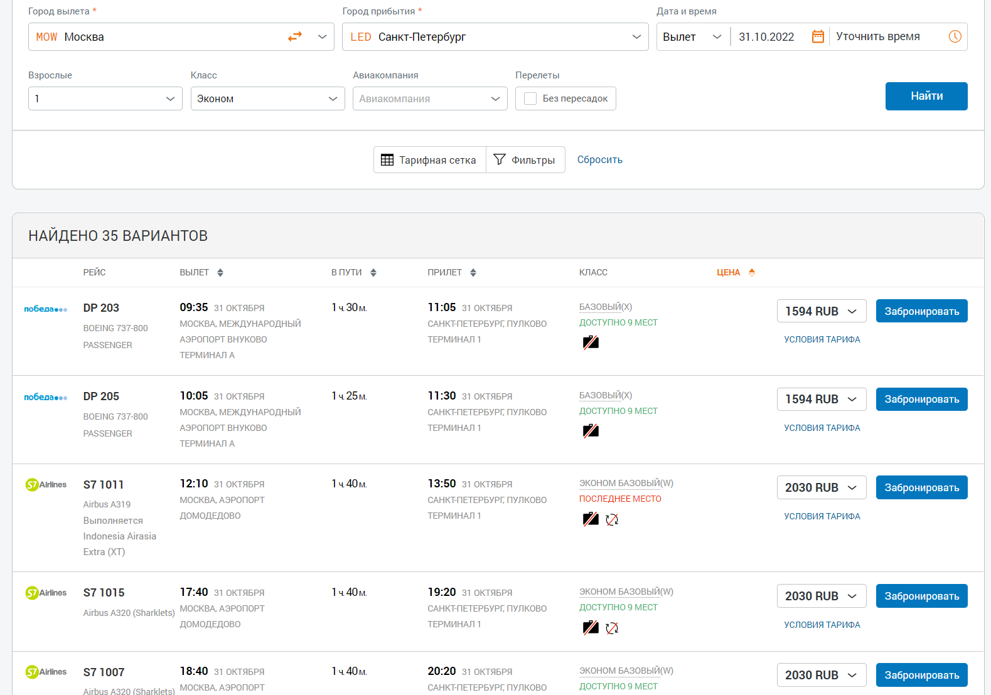
Task: Click non-refundable icon for flight S7 1015
Action: point(612,628)
